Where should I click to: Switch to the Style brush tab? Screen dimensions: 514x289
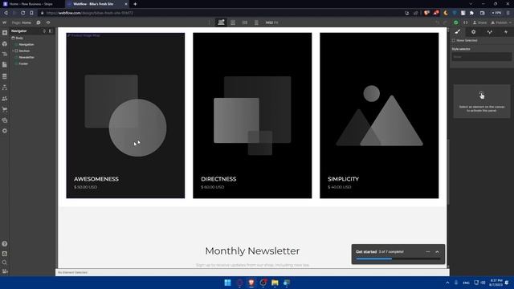coord(458,32)
